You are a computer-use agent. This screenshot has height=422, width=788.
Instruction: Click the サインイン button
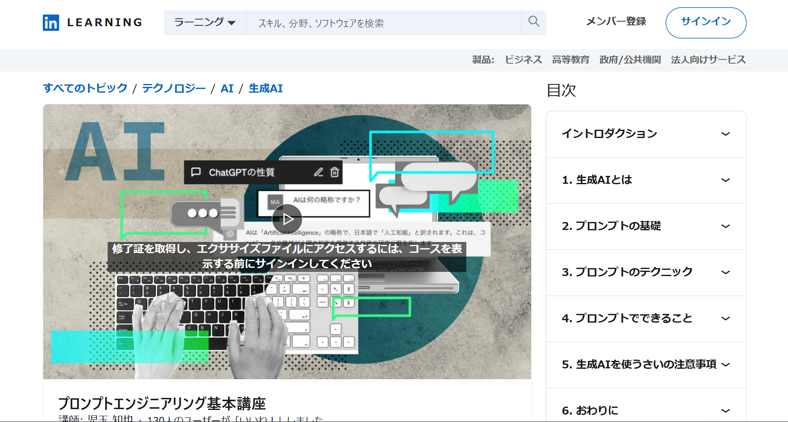coord(705,23)
